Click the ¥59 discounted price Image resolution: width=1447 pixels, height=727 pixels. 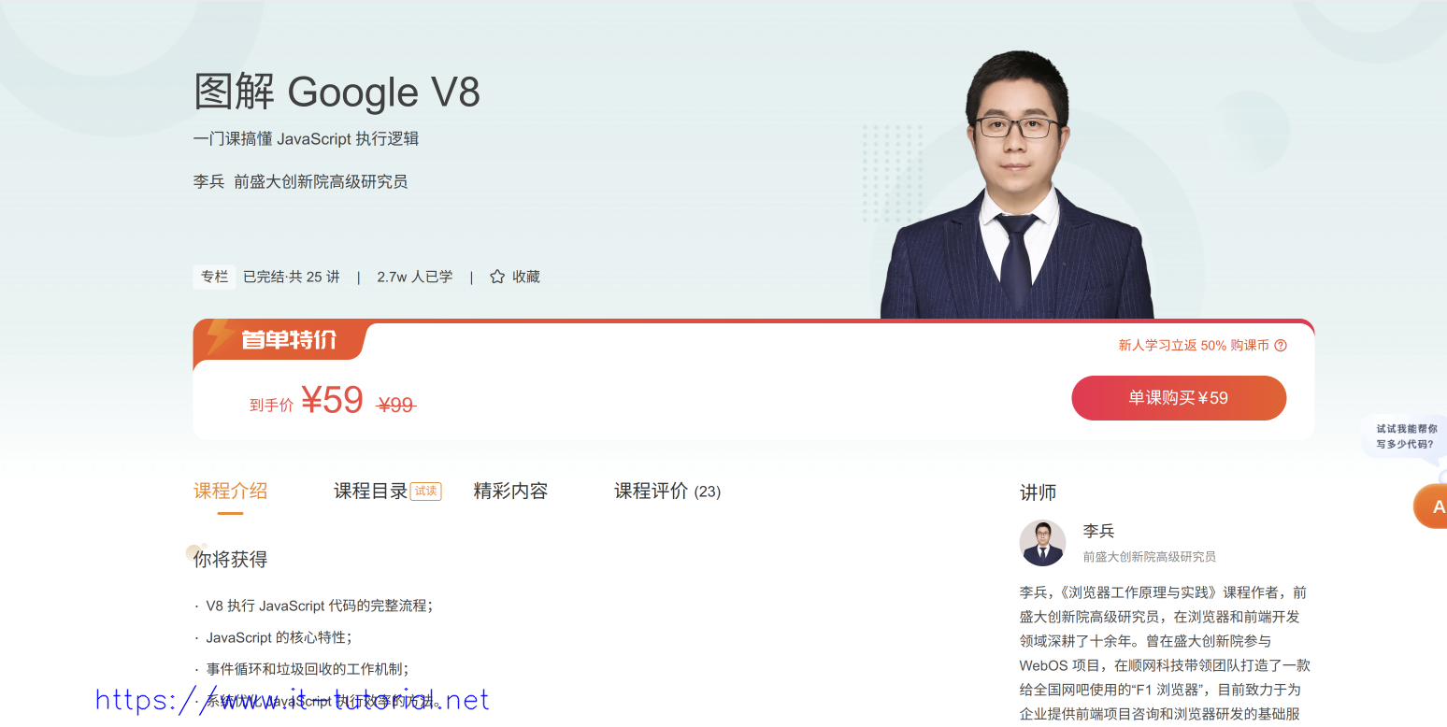click(x=332, y=400)
